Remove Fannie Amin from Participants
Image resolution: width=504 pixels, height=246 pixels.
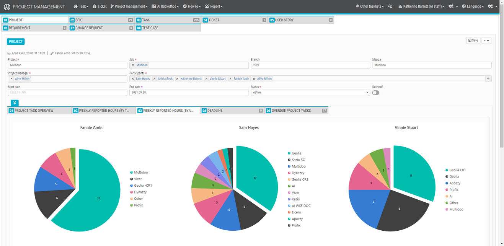click(x=230, y=79)
